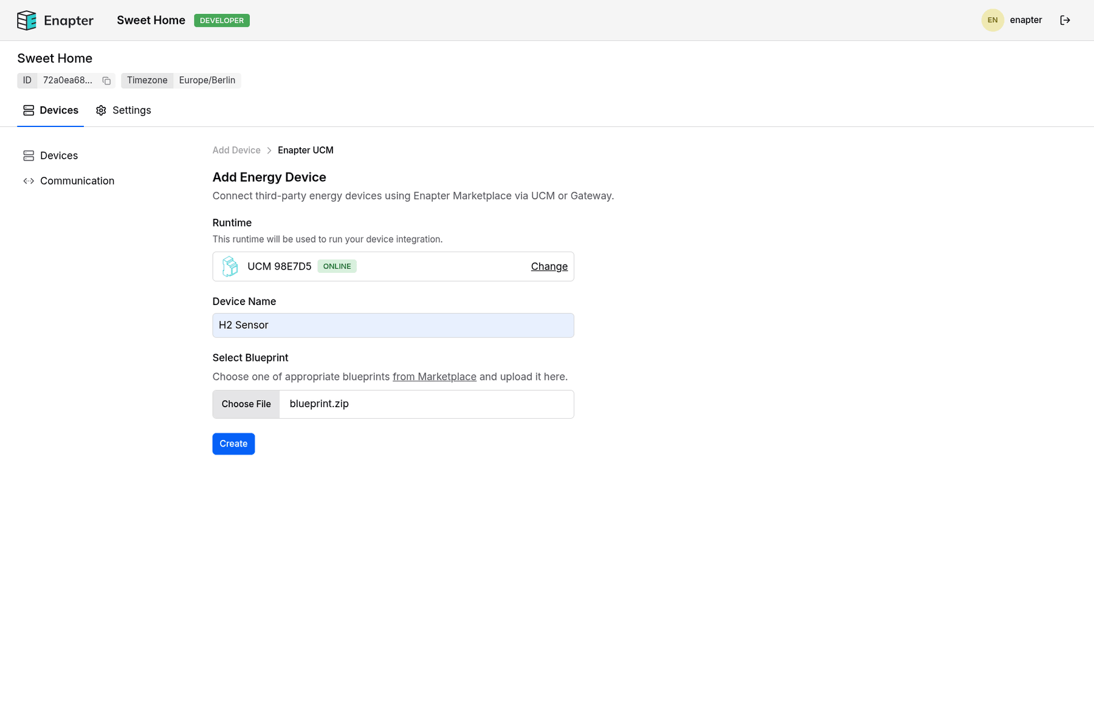The width and height of the screenshot is (1094, 711).
Task: Click the DEVELOPER badge next to Sweet Home
Action: pyautogui.click(x=221, y=20)
